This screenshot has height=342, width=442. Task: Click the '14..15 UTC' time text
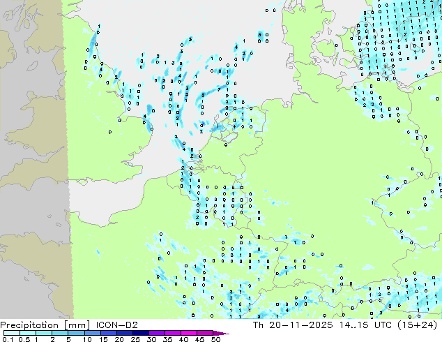pos(365,325)
